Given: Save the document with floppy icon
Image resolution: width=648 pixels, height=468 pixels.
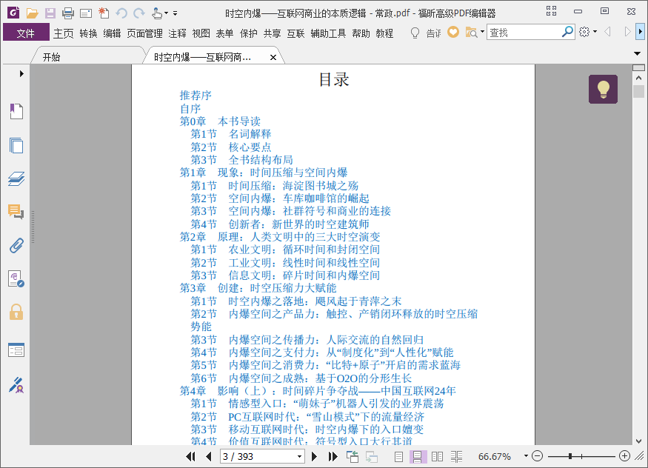Looking at the screenshot, I should coord(50,13).
